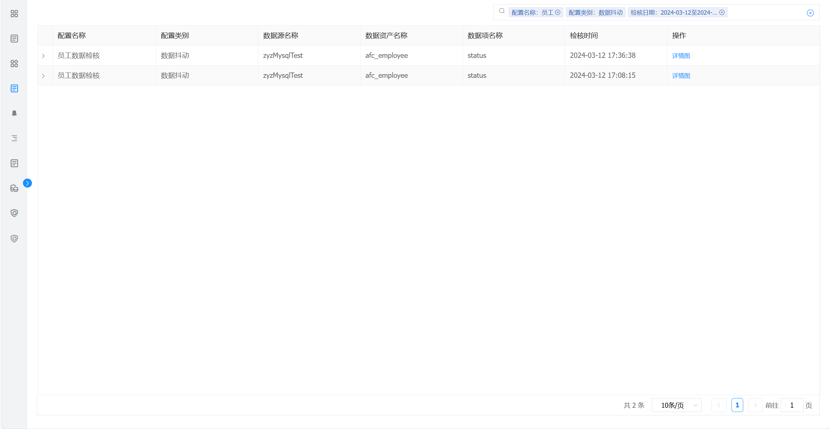Open the topmost grid sidebar icon
Image resolution: width=829 pixels, height=429 pixels.
(x=14, y=14)
